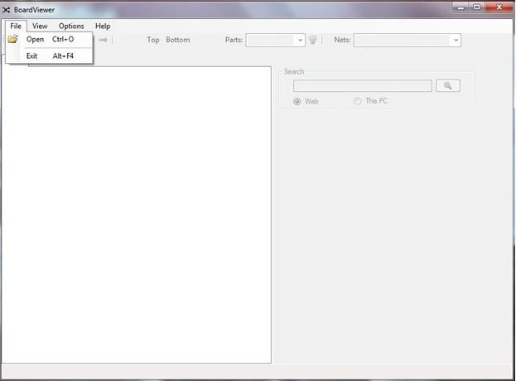Open the Options menu
516x381 pixels.
point(71,26)
